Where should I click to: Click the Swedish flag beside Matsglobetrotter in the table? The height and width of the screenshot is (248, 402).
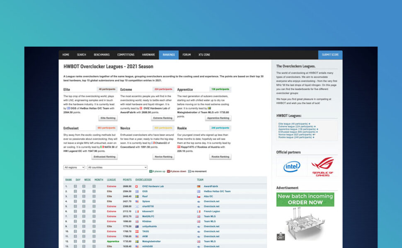(x=137, y=241)
